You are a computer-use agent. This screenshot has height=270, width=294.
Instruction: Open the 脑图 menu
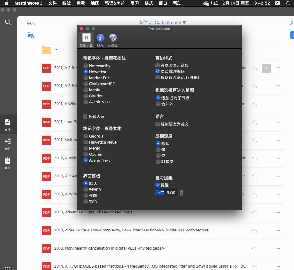click(x=95, y=3)
